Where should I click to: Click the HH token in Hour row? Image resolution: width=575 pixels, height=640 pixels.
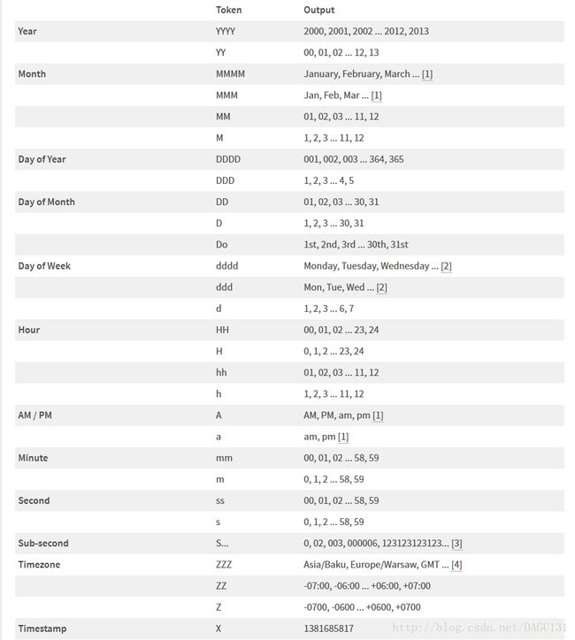pyautogui.click(x=222, y=330)
